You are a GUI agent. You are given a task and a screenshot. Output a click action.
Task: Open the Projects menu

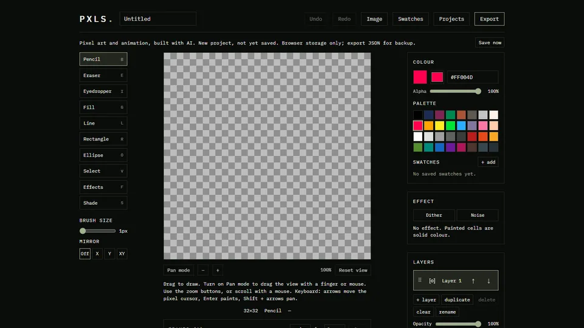(451, 19)
